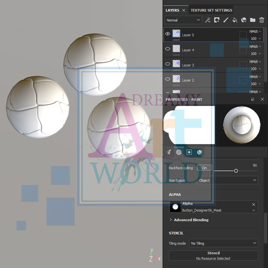Hide Layer 5 using its eye icon
Screen dimensions: 268x268
tap(168, 34)
